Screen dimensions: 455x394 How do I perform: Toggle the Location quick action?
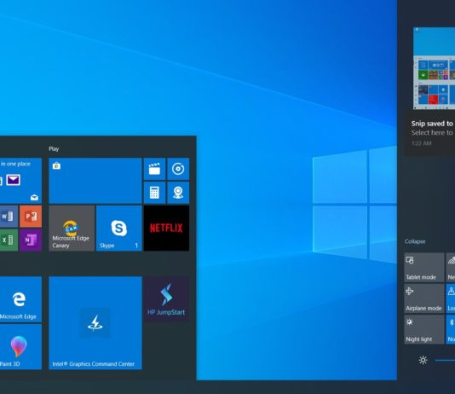tap(451, 298)
